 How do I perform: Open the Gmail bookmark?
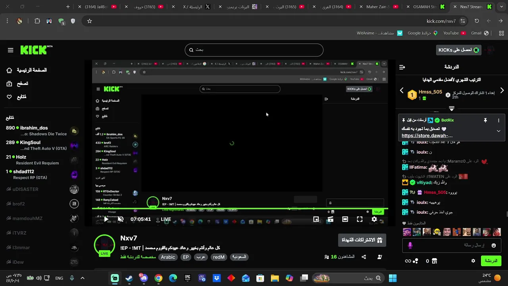tap(480, 33)
